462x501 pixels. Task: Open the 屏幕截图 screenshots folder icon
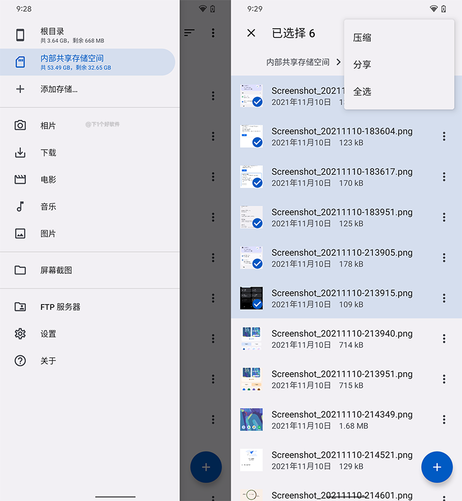(20, 270)
